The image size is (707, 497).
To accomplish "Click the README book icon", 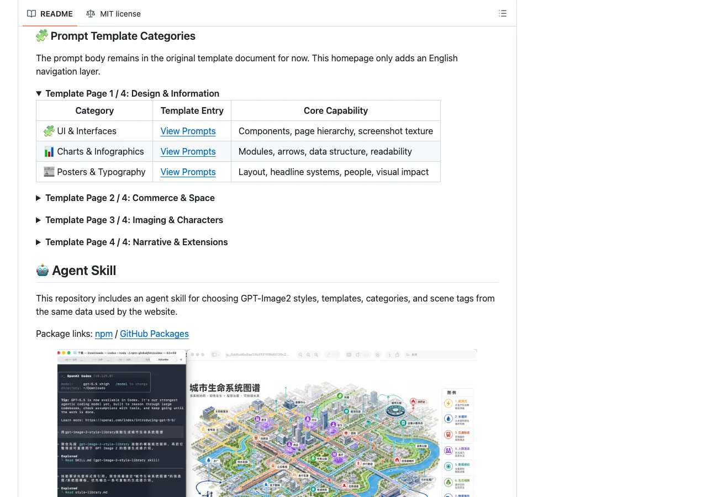I will coord(31,14).
